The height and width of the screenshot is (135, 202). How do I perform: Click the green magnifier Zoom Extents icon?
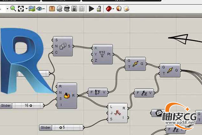tap(13, 9)
